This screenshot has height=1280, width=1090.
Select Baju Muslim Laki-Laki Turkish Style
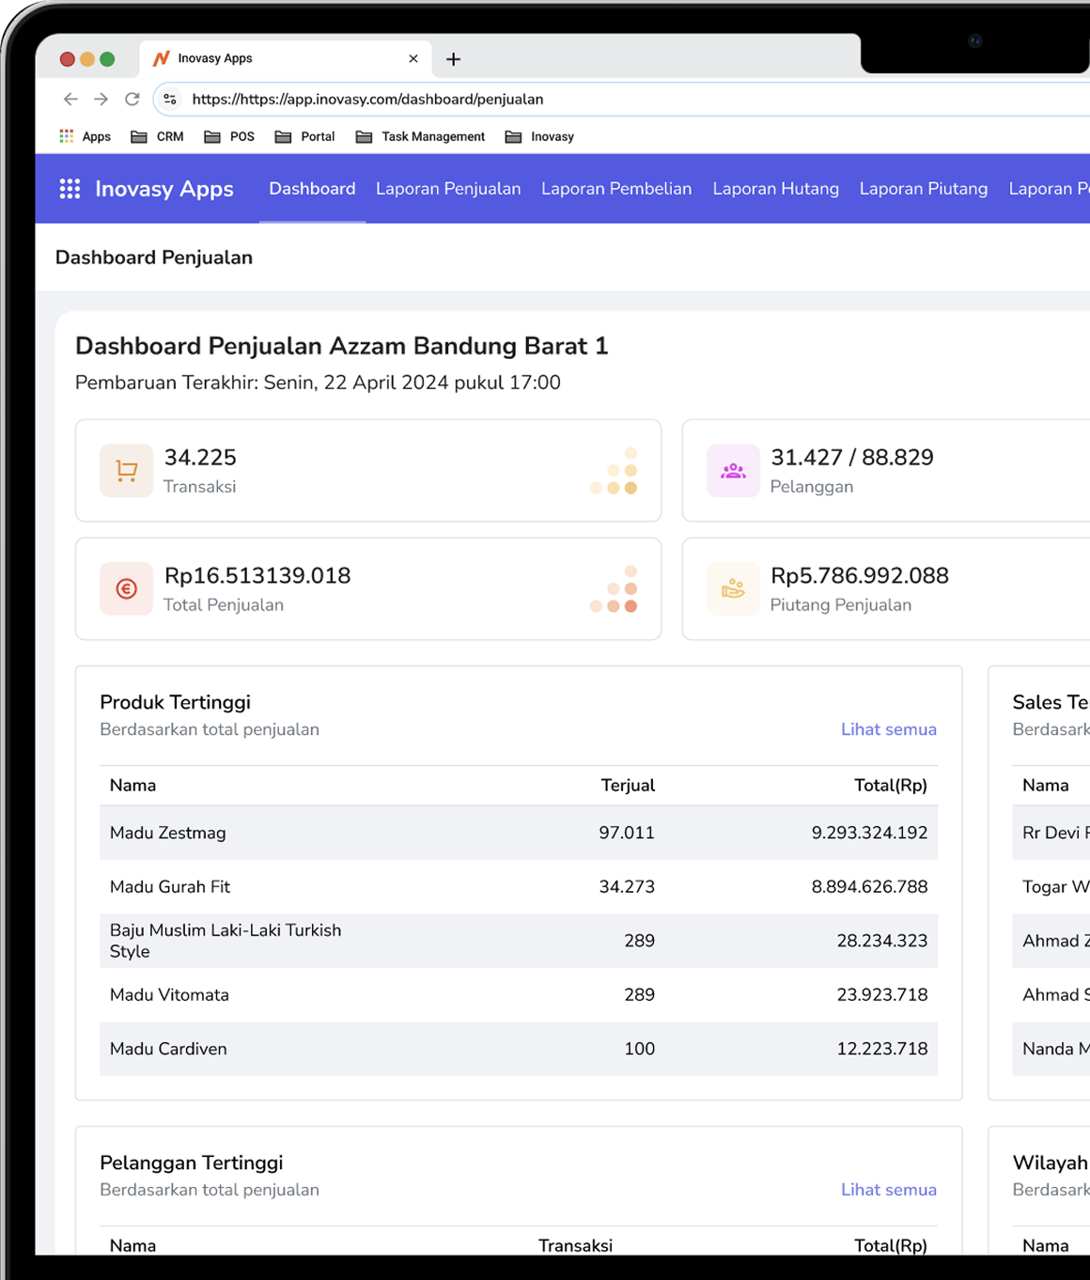226,941
